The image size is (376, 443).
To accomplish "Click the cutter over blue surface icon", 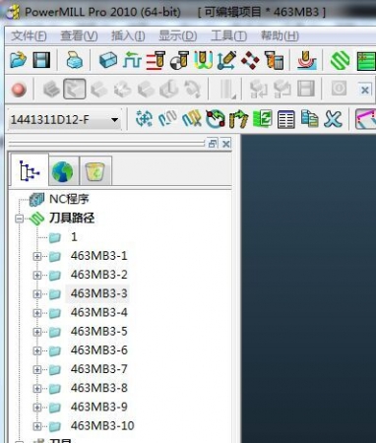I will point(307,60).
